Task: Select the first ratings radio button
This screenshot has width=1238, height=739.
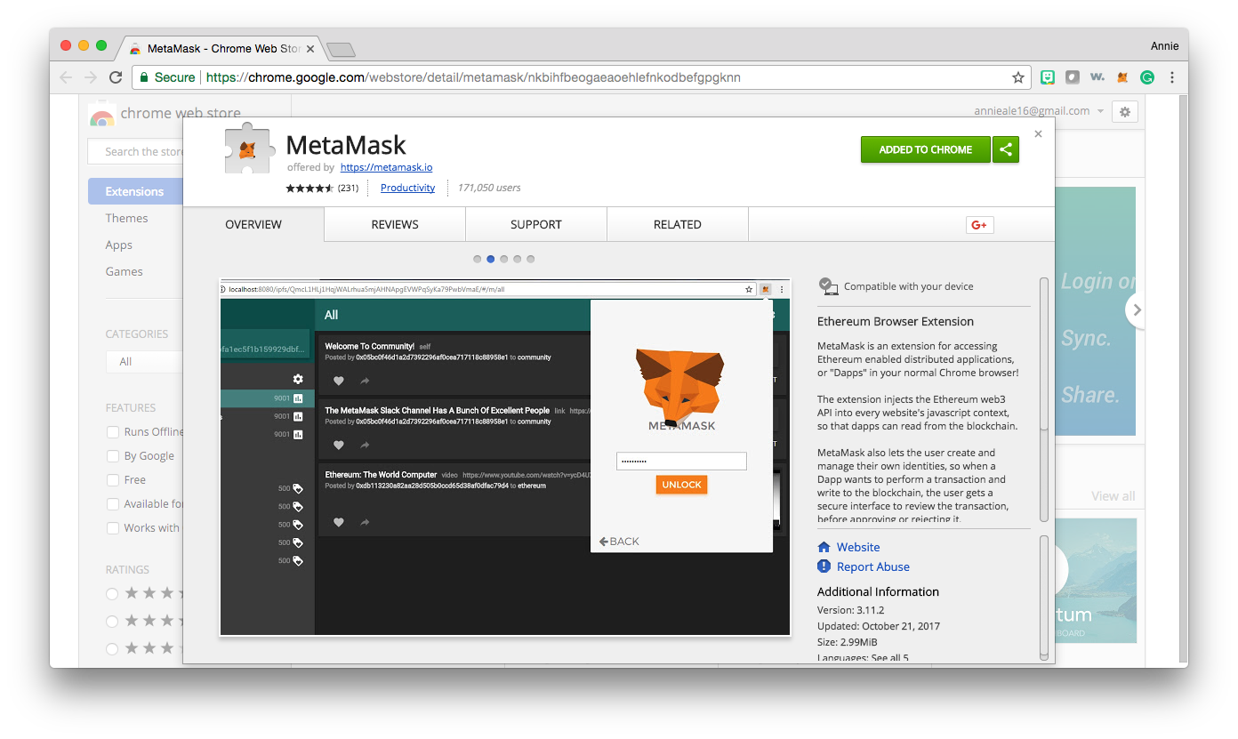Action: point(112,593)
